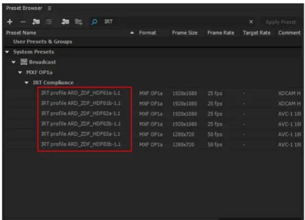Viewport: 305px width, 220px height.
Task: Select preset IRT profile ARD_ZDF_HDF02a-1.1
Action: (80, 114)
